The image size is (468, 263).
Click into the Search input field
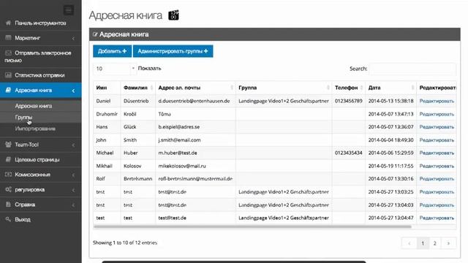412,69
